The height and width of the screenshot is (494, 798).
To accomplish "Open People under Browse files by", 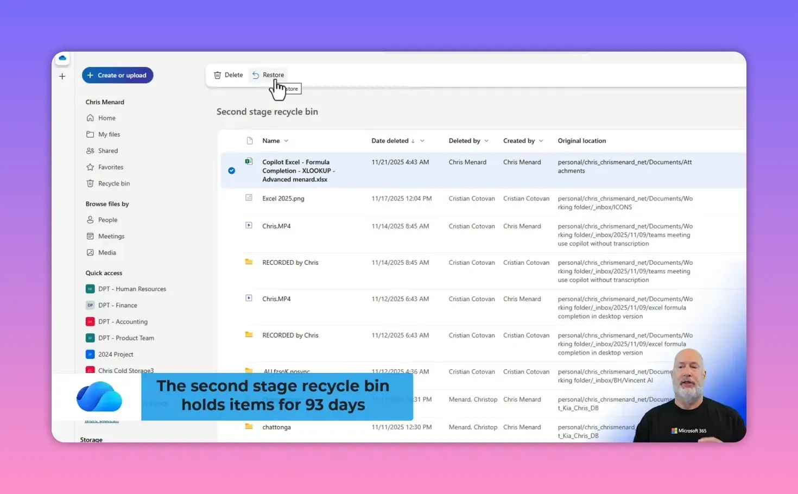I will (x=107, y=219).
